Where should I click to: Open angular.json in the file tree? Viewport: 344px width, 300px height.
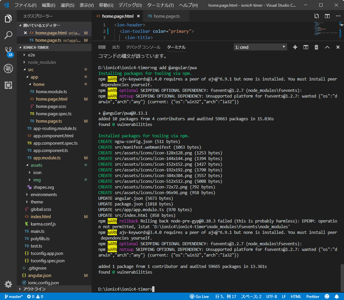point(39,275)
